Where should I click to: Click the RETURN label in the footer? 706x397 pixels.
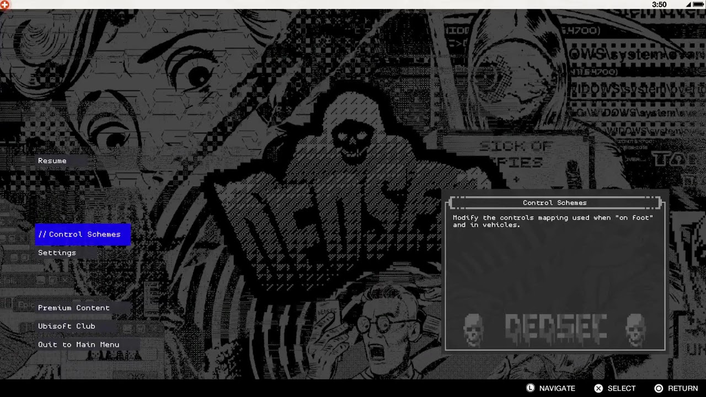pos(683,389)
